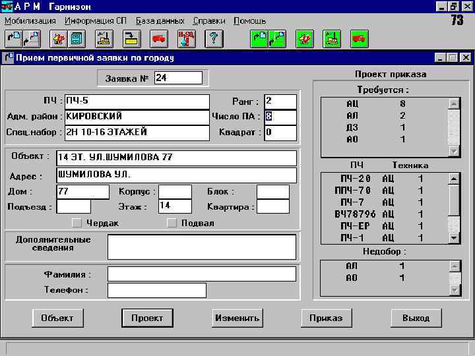
Task: Select the ПЧ-ЕР АЦ row
Action: 384,226
